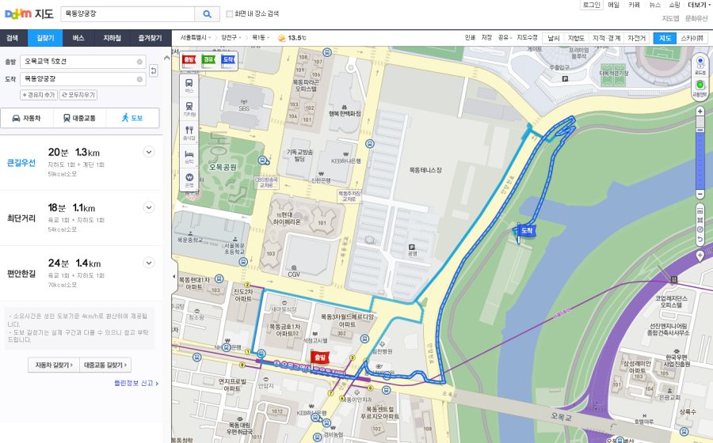Open Roadview with the 로드뷰 icon
Image resolution: width=713 pixels, height=443 pixels.
point(700,65)
